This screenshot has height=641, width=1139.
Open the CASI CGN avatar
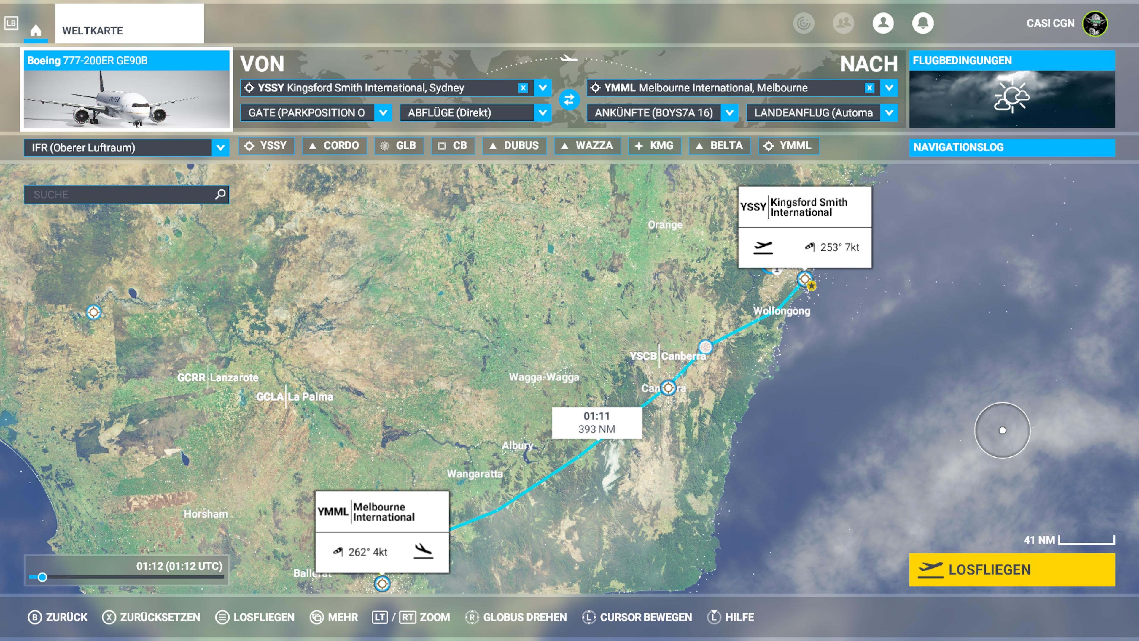pyautogui.click(x=1094, y=23)
